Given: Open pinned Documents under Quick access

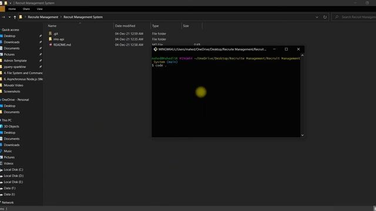Looking at the screenshot, I should 12,48.
